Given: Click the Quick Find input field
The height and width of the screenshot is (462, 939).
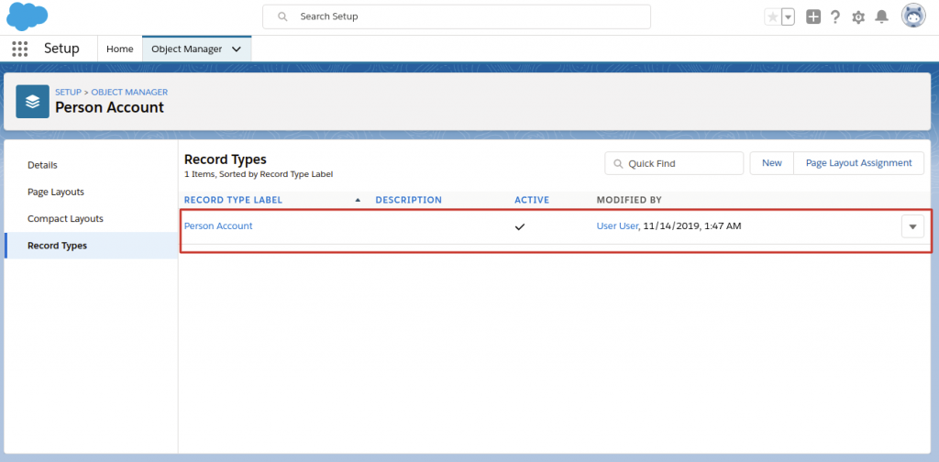Looking at the screenshot, I should (x=680, y=163).
